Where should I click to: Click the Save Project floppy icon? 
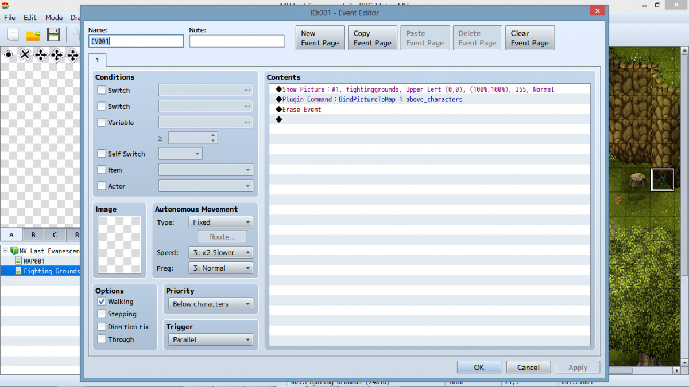point(53,34)
